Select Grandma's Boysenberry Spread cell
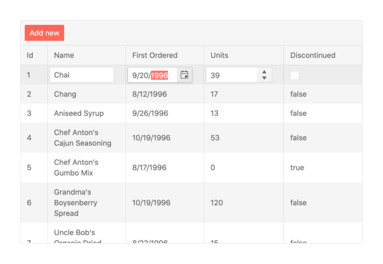This screenshot has width=383, height=264. pos(76,203)
